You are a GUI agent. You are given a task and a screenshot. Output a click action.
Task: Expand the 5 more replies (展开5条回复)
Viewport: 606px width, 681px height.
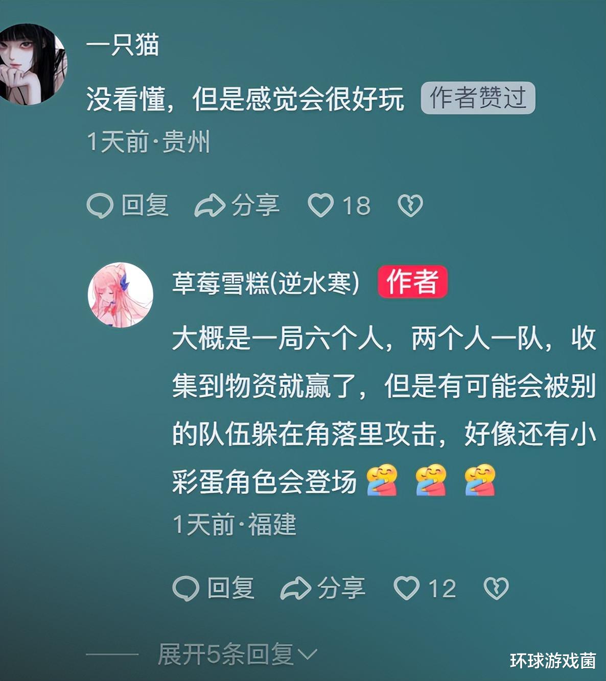pos(238,654)
